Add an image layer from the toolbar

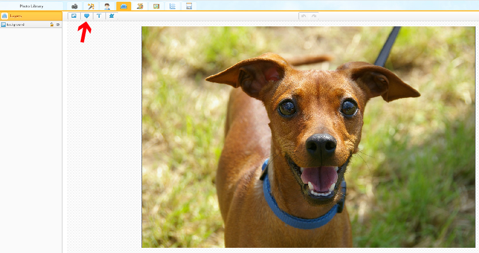tap(74, 16)
